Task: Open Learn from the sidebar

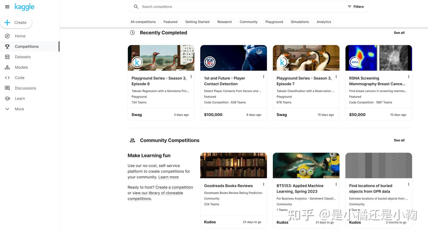Action: pyautogui.click(x=29, y=98)
